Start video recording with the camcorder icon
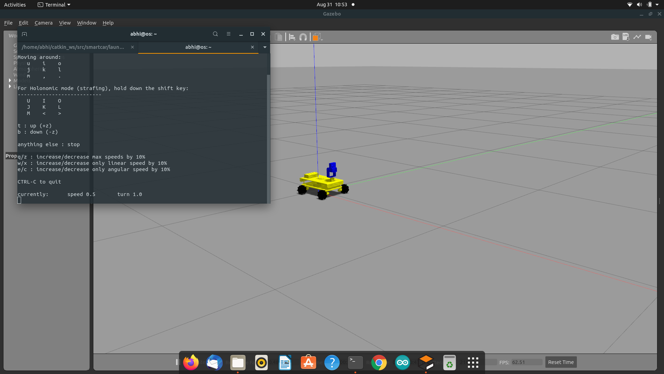This screenshot has height=374, width=664. pos(649,37)
